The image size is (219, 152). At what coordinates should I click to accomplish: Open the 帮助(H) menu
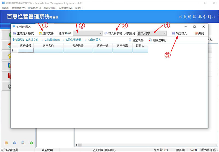pyautogui.click(x=79, y=8)
